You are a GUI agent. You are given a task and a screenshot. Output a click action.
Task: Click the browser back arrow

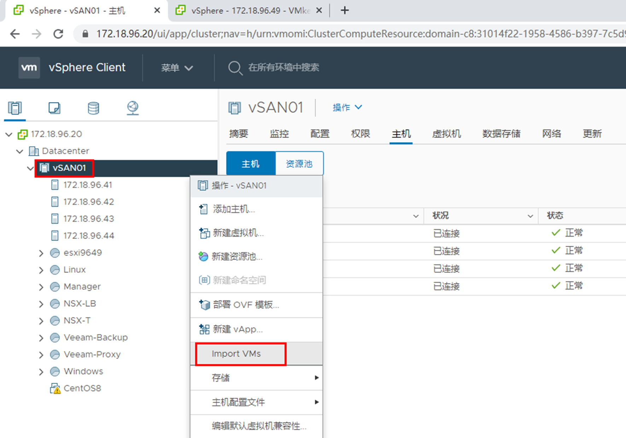coord(15,34)
